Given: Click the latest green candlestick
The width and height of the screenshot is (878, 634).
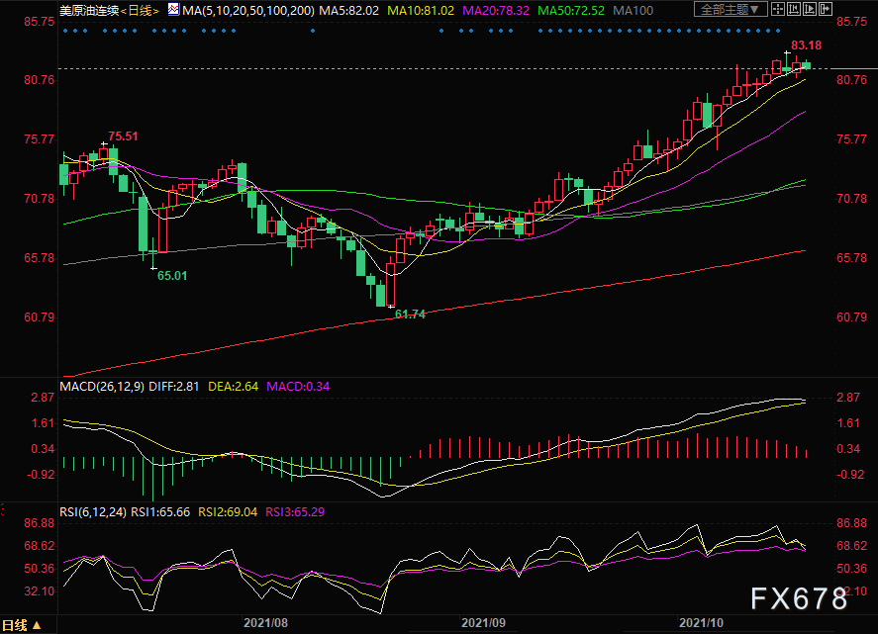Looking at the screenshot, I should (x=807, y=65).
